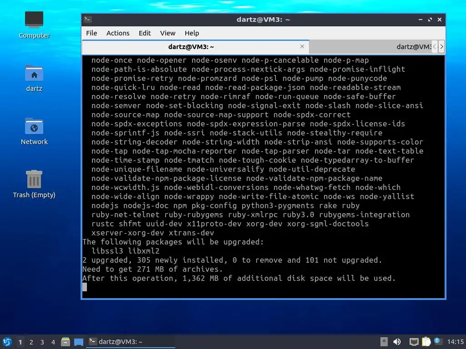Viewport: 466px width, 349px height.
Task: Click the '2 upgraded, 305 newly installed' line
Action: 232,260
